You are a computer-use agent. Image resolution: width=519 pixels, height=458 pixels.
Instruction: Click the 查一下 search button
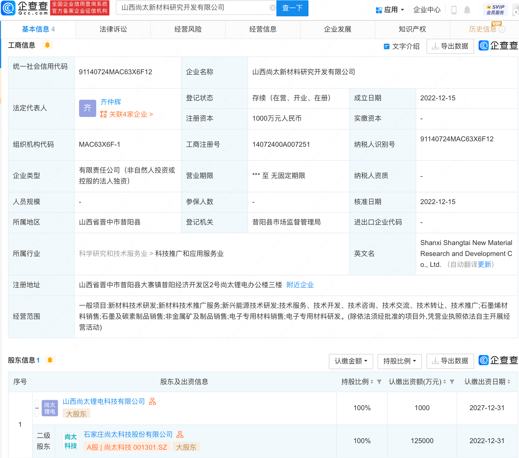click(x=292, y=8)
